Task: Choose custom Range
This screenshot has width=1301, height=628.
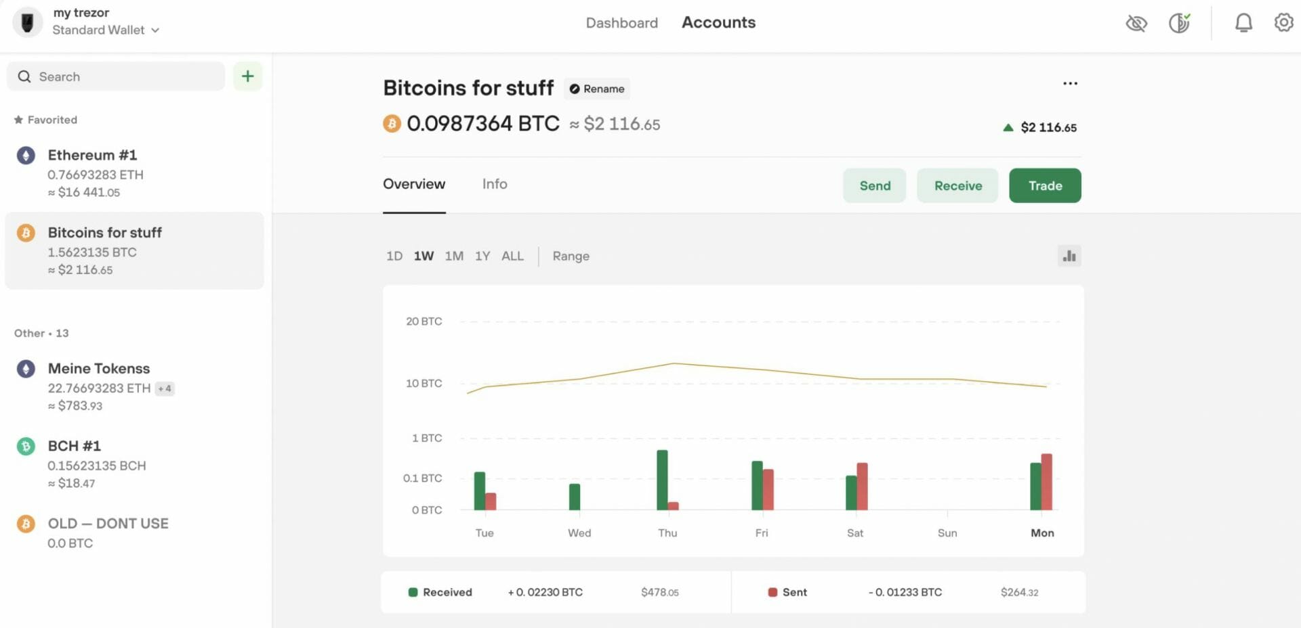Action: click(571, 256)
